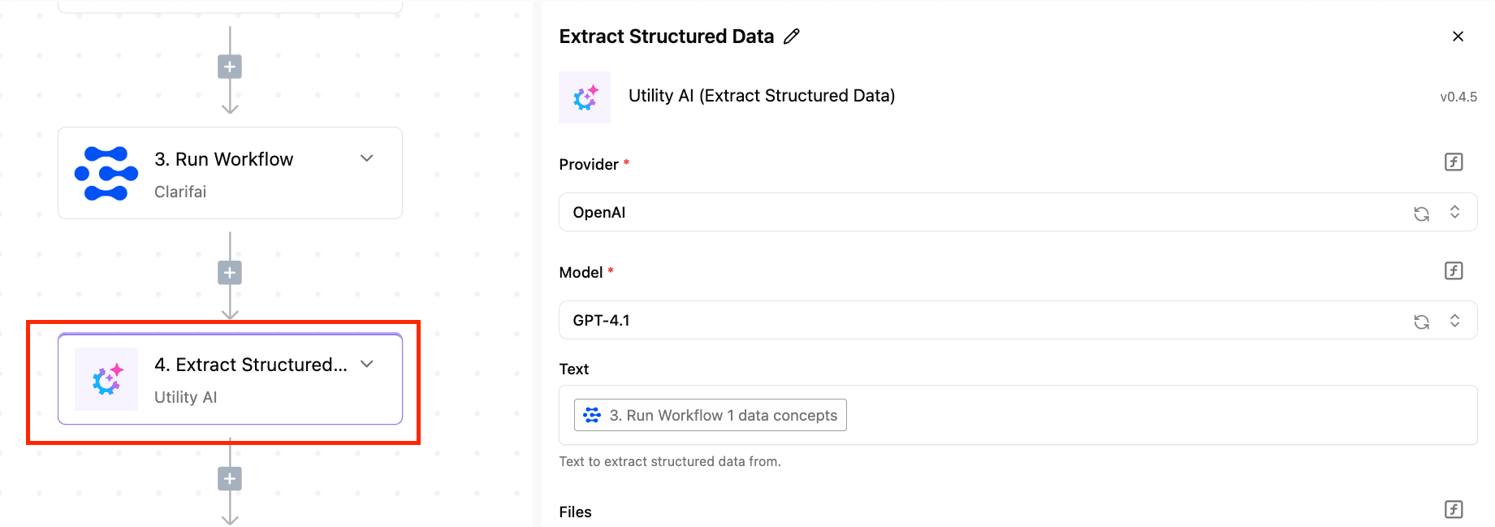Toggle dynamic value mode for Files
The image size is (1495, 527).
pyautogui.click(x=1454, y=509)
